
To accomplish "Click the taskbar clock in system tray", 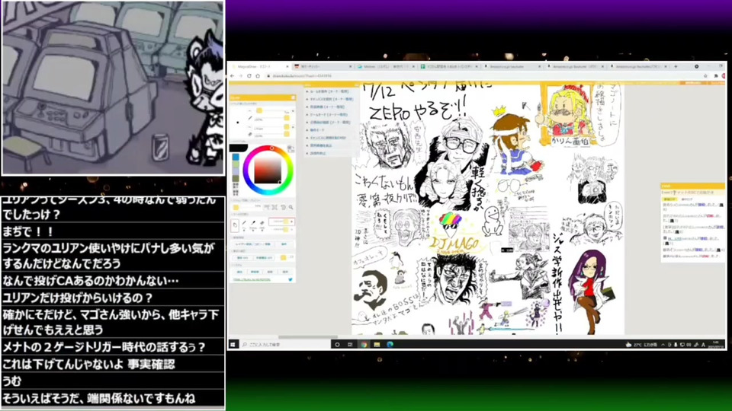I will tap(716, 345).
